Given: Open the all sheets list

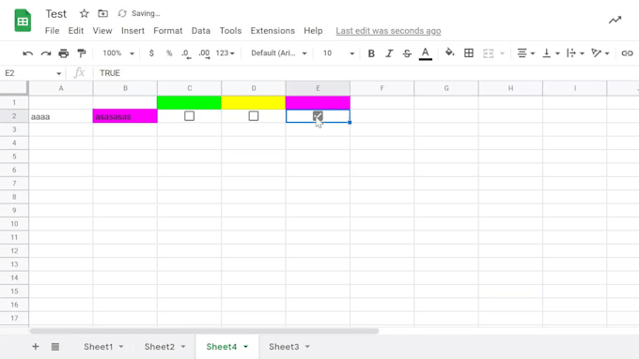Looking at the screenshot, I should tap(55, 347).
